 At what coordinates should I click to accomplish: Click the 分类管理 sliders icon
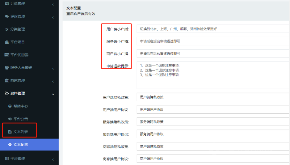(x=7, y=29)
